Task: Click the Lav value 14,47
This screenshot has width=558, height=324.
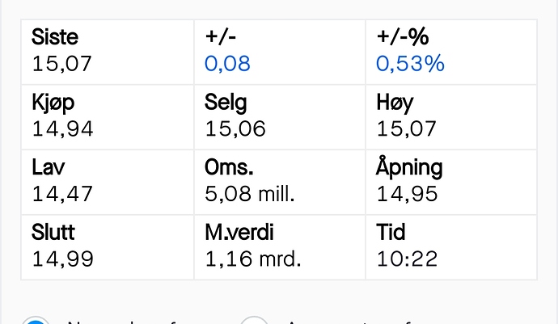Action: tap(62, 194)
